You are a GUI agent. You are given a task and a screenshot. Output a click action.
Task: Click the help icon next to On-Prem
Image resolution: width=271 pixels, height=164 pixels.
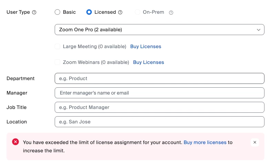[x=171, y=13]
